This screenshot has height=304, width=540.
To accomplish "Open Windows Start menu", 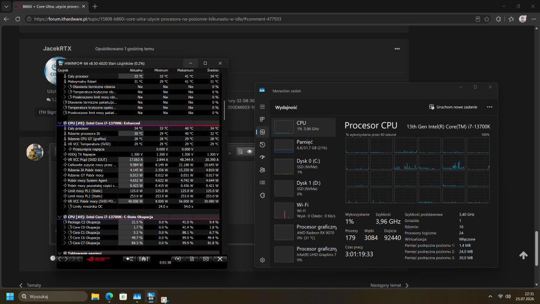I will 10,296.
